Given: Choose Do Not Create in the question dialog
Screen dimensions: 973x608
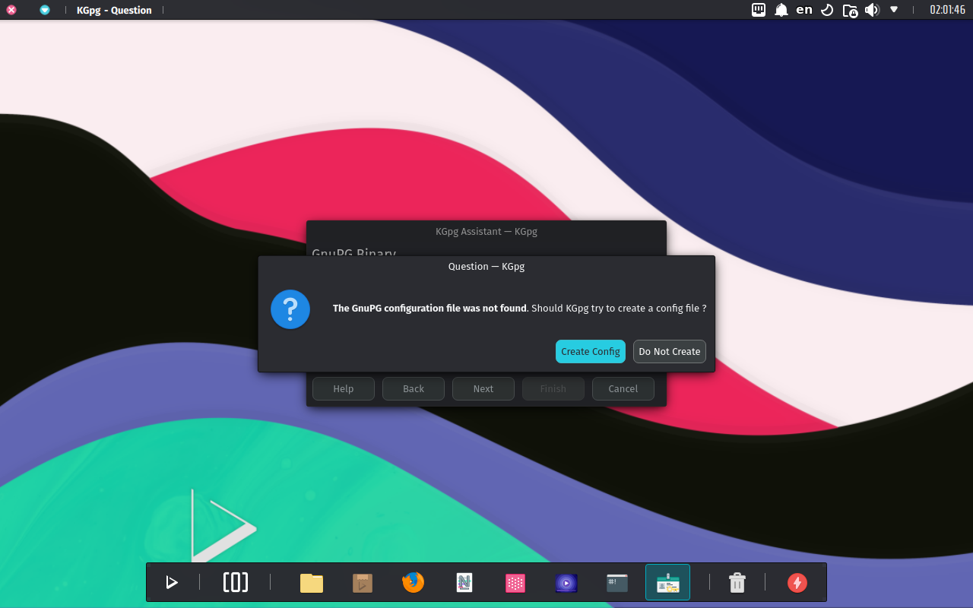Looking at the screenshot, I should pos(670,351).
